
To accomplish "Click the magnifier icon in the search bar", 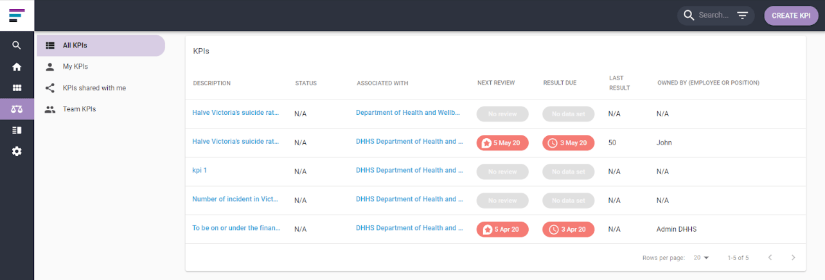I will [x=689, y=15].
